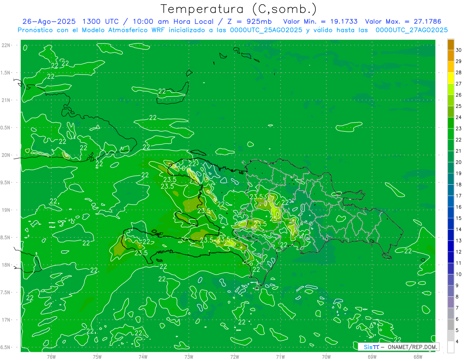Click the '1300 UTC' time text
The width and height of the screenshot is (469, 362).
(x=100, y=22)
